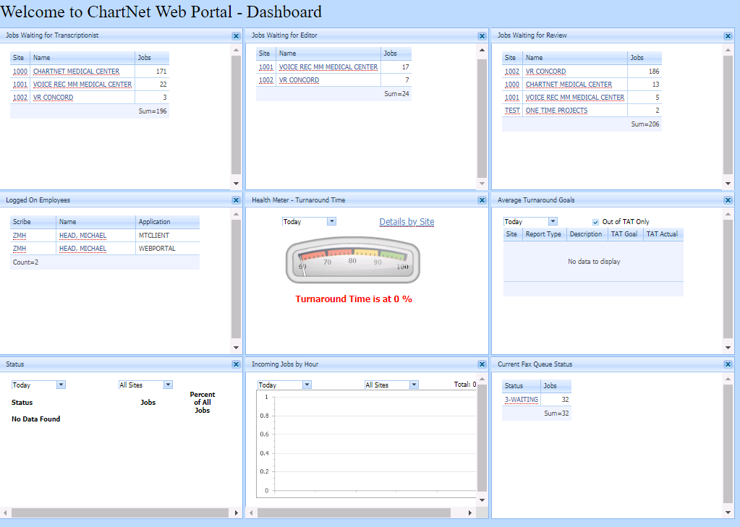Open TEST site link in Review jobs
The width and height of the screenshot is (740, 527).
pos(512,111)
